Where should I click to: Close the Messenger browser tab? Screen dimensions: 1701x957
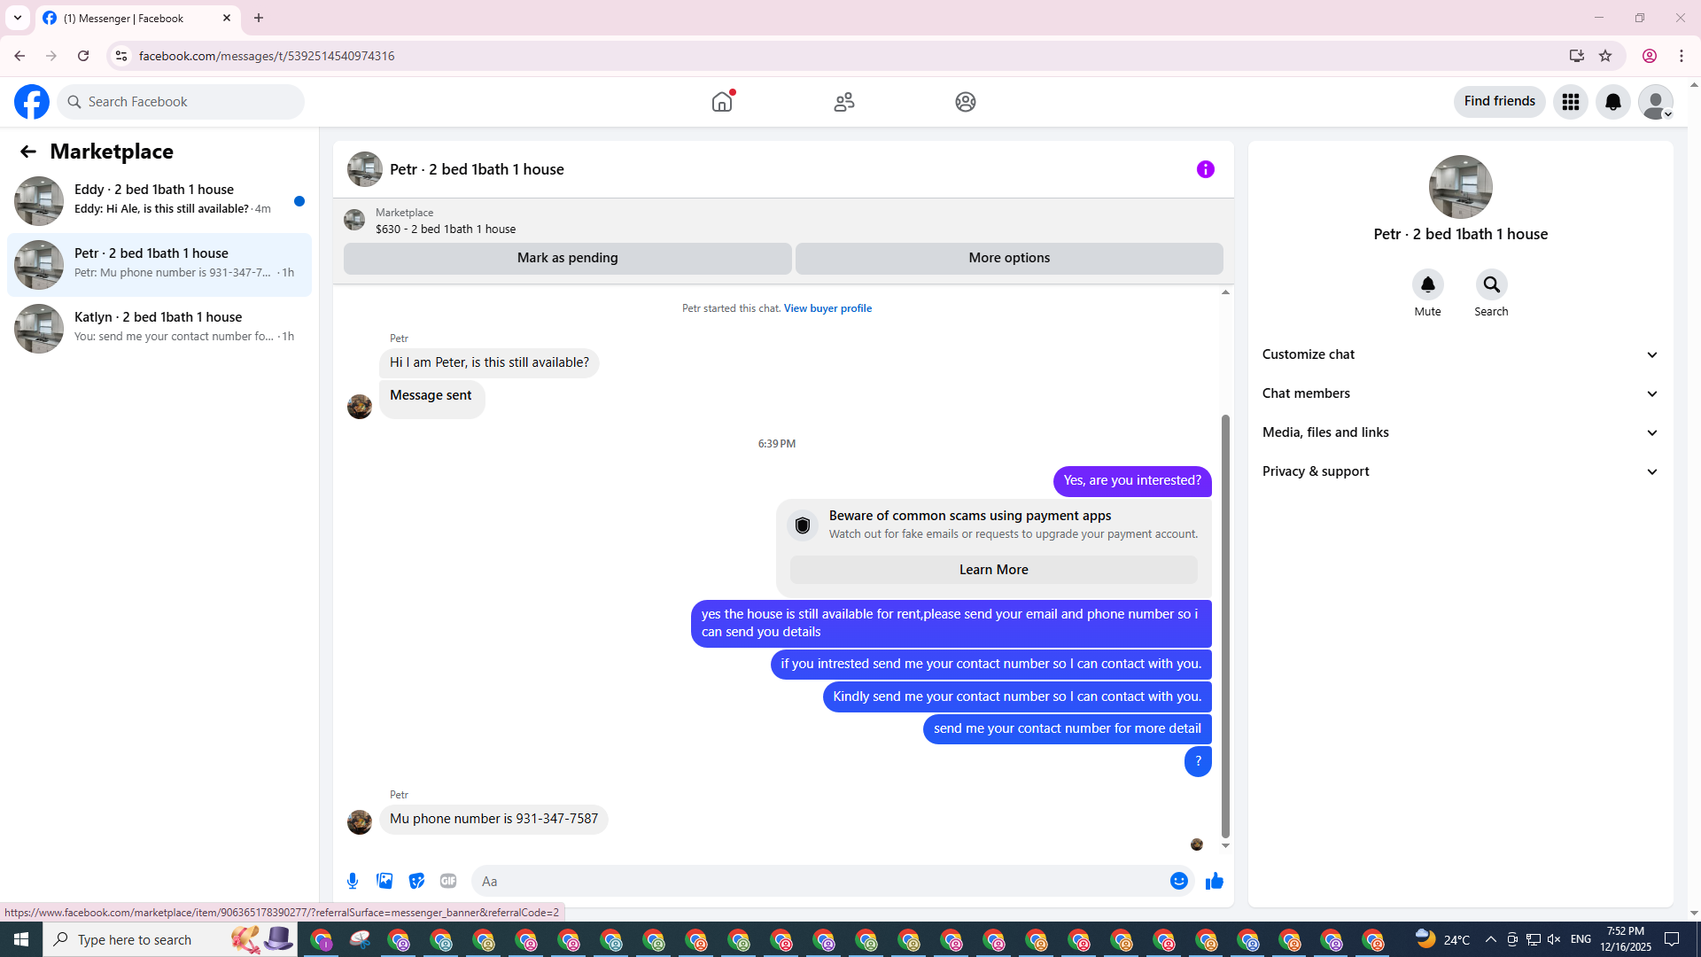(x=227, y=18)
